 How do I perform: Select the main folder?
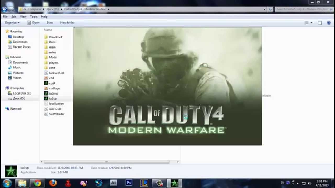click(x=50, y=47)
